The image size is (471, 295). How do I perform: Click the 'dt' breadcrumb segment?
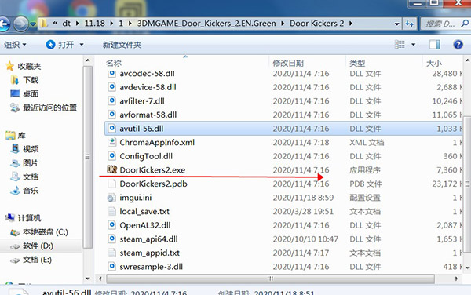pos(67,23)
